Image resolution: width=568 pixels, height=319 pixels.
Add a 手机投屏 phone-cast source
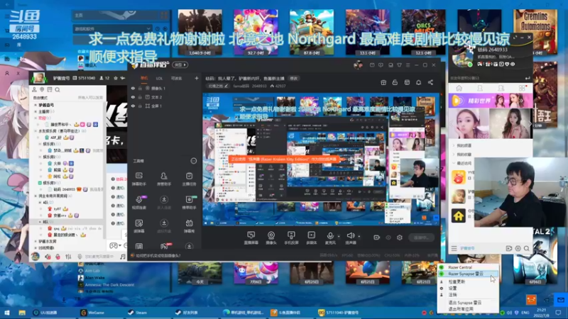(x=291, y=237)
